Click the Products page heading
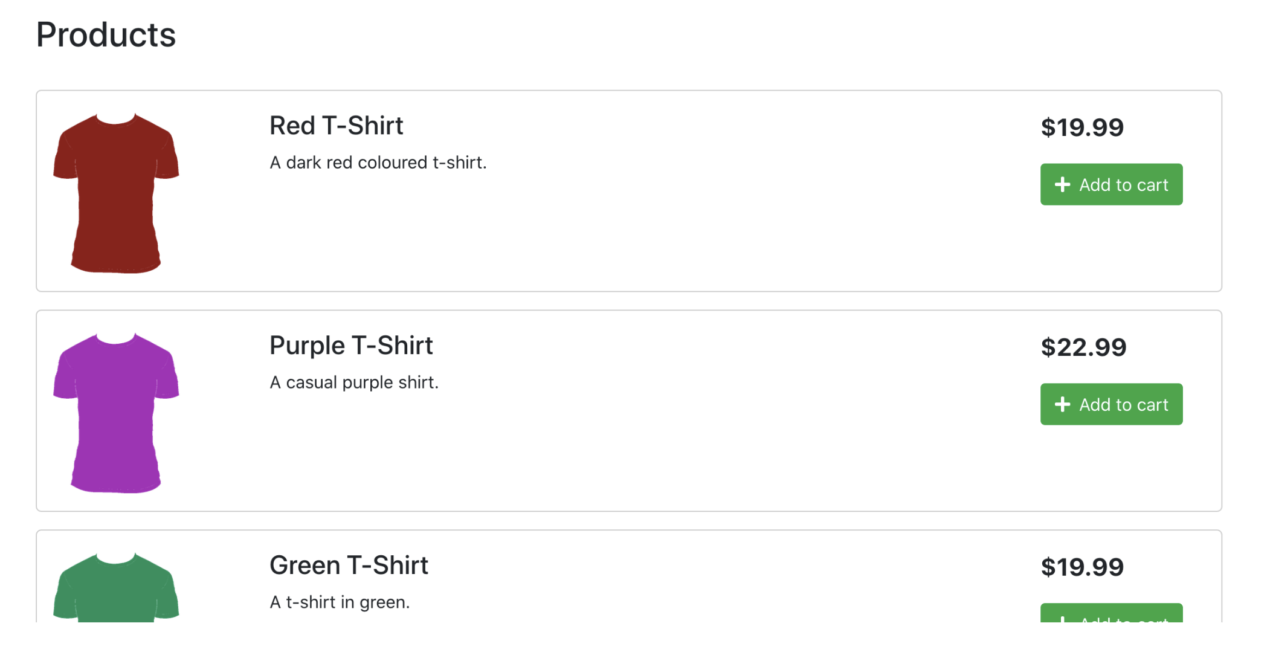Image resolution: width=1270 pixels, height=655 pixels. [105, 35]
